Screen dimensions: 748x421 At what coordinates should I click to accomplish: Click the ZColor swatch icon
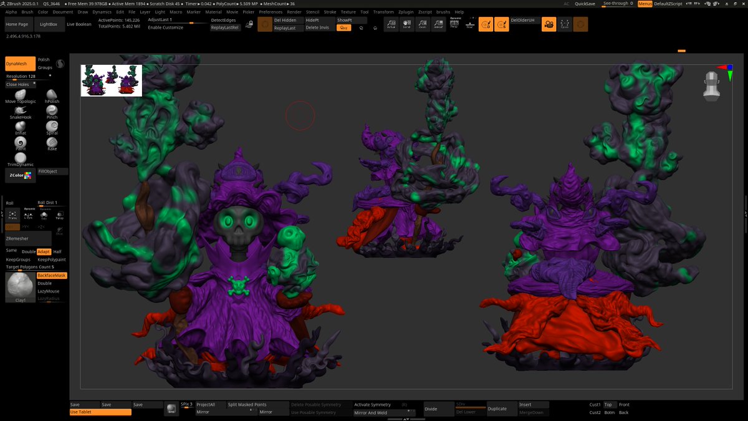point(21,176)
